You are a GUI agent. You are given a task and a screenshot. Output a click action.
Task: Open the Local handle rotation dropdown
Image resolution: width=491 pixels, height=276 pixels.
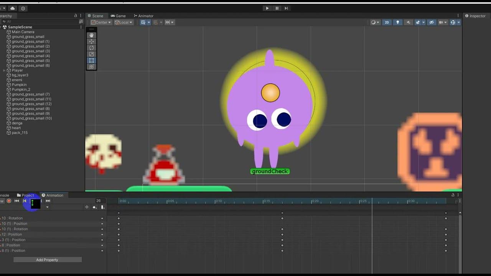click(124, 22)
